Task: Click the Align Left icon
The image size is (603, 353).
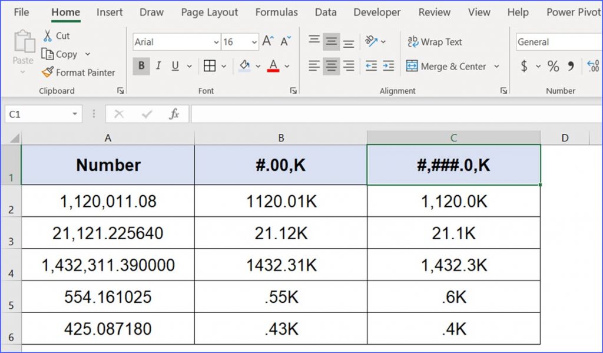Action: tap(314, 66)
